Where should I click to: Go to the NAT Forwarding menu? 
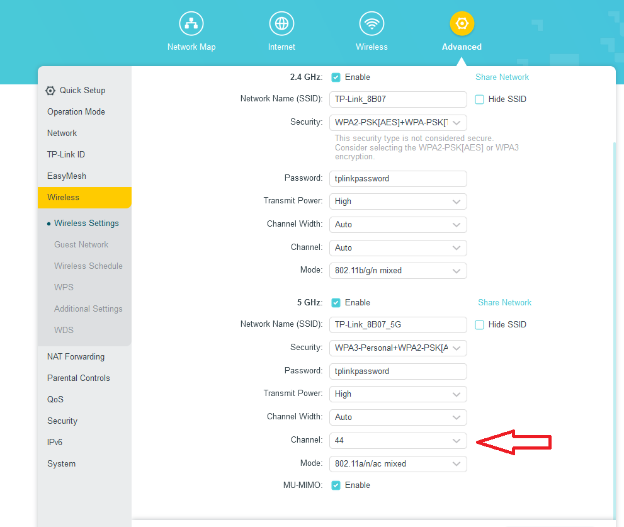[76, 357]
